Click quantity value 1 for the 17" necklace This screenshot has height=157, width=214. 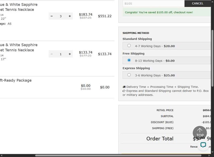click(61, 54)
